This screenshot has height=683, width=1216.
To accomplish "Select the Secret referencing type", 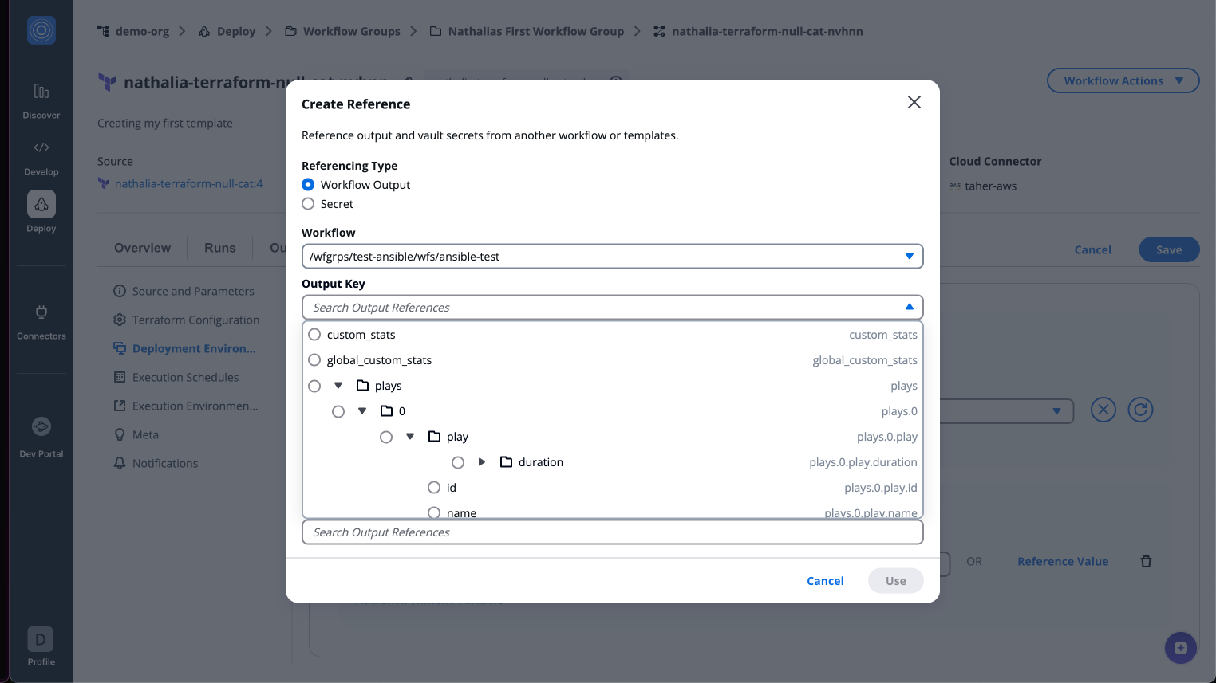I will pos(308,204).
